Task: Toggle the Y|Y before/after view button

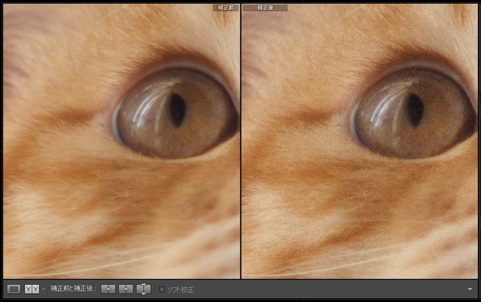Action: coord(32,289)
